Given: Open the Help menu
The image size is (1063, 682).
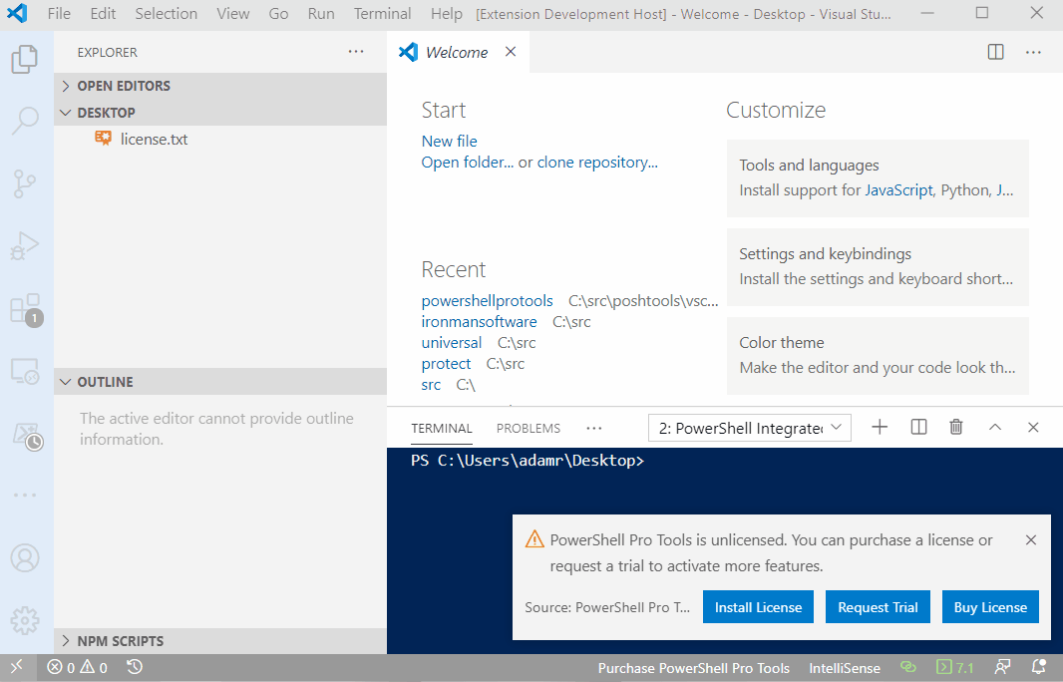Looking at the screenshot, I should 446,14.
